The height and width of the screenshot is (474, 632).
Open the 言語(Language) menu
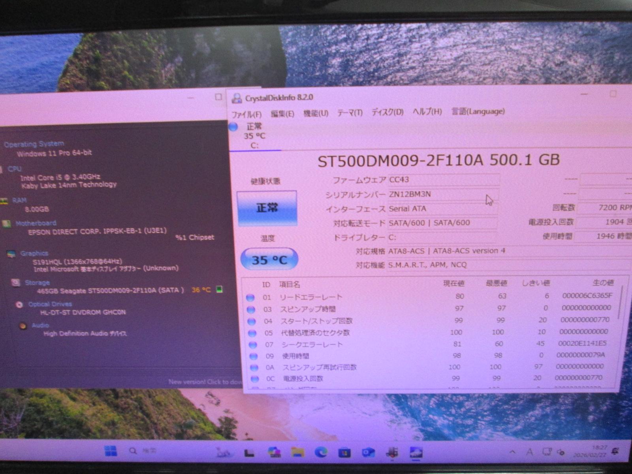(x=478, y=111)
